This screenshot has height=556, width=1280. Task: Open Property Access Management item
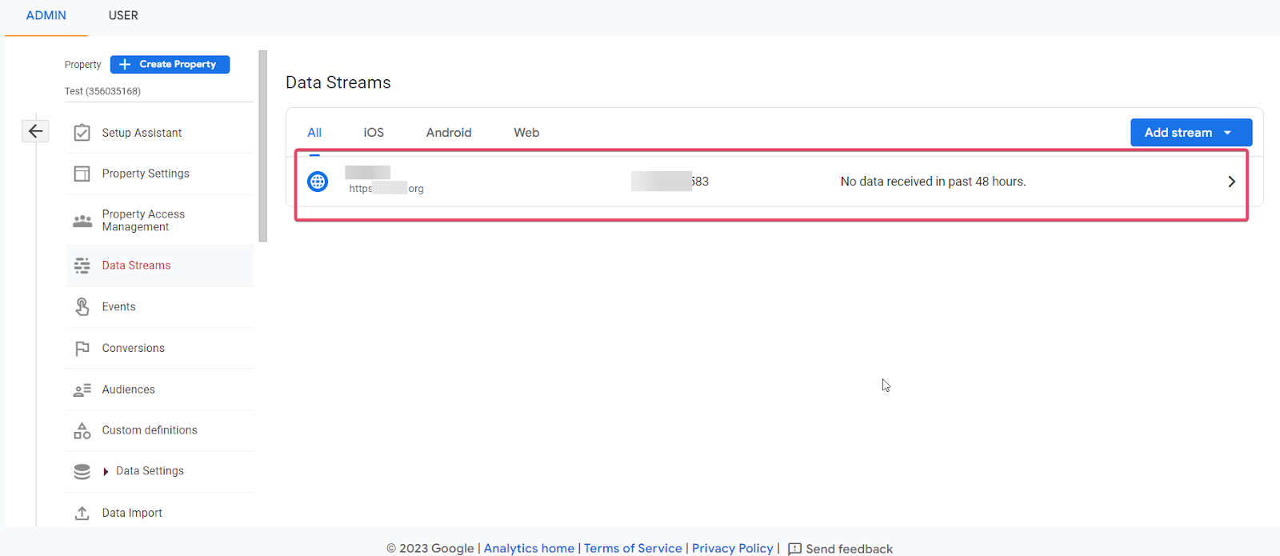[160, 220]
